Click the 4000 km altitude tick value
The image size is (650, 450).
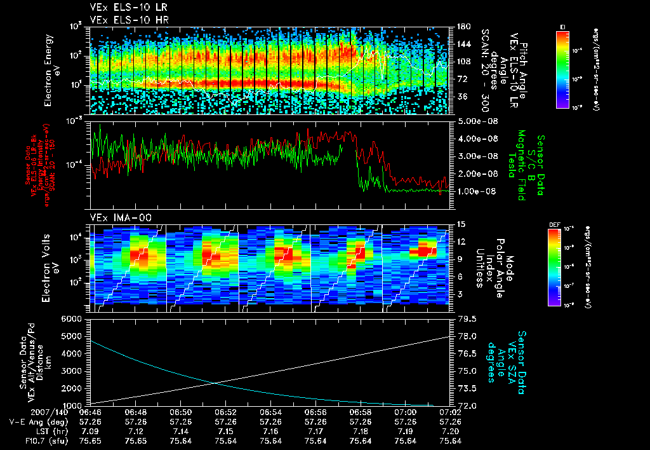click(x=71, y=353)
